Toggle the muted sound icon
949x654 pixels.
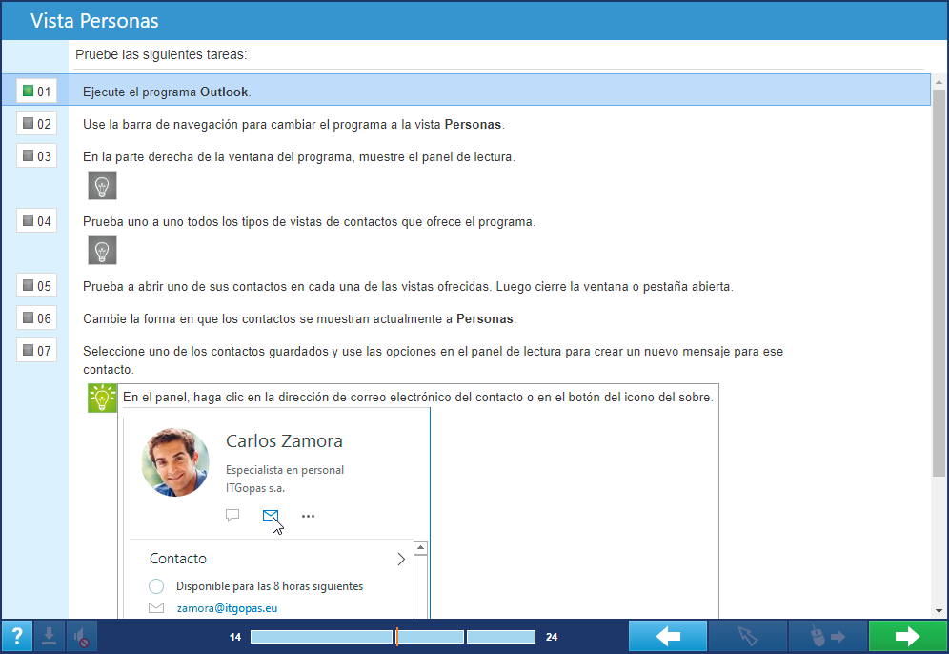pos(81,637)
